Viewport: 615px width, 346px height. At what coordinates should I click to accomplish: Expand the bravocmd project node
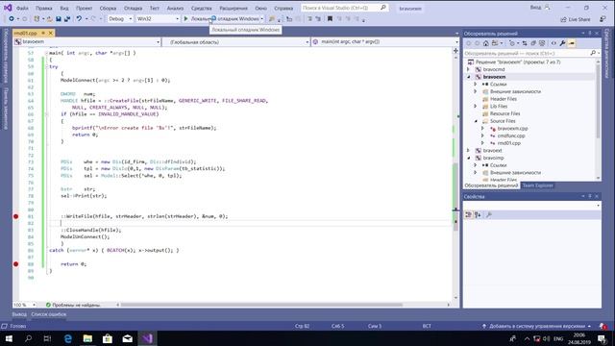click(x=468, y=69)
